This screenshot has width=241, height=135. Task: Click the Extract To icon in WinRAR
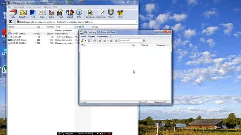[23, 14]
